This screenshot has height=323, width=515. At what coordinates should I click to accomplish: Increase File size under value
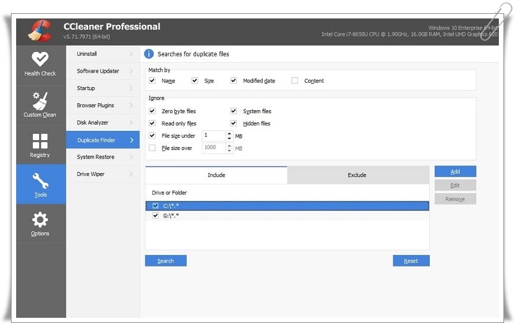click(x=229, y=133)
